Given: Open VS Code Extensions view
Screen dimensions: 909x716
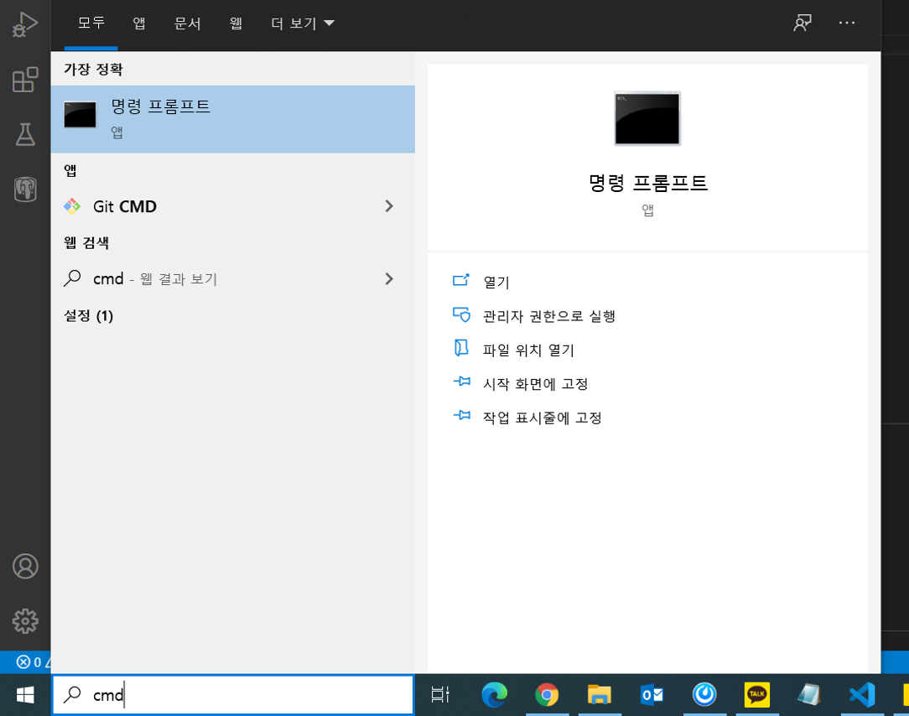Looking at the screenshot, I should pos(25,80).
